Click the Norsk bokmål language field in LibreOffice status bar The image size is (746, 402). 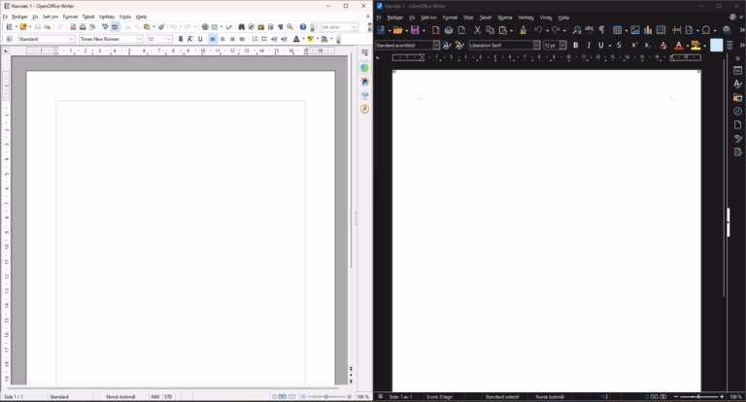550,397
